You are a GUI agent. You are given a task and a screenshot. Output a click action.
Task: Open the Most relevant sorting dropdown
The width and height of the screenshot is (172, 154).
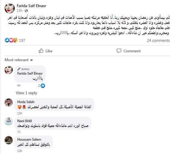click(19, 60)
